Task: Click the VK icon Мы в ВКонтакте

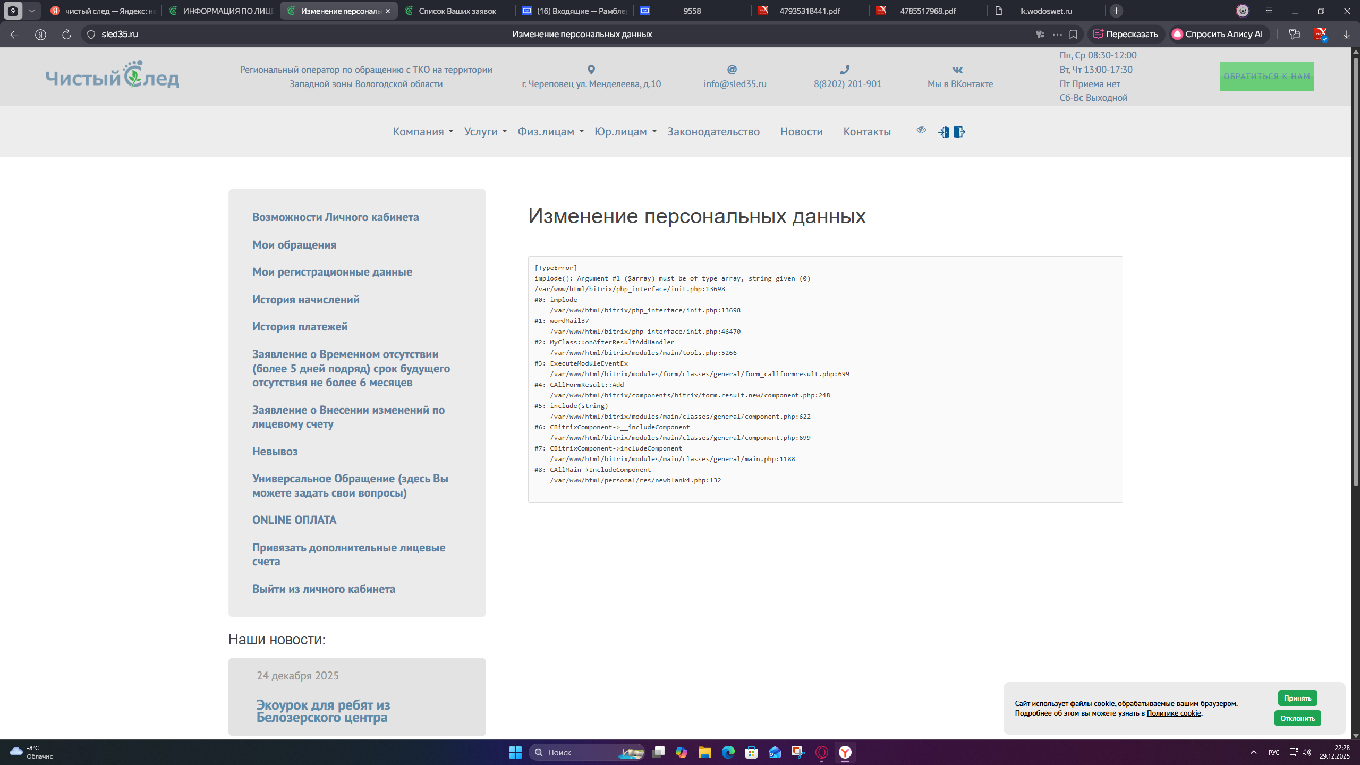Action: pyautogui.click(x=957, y=70)
